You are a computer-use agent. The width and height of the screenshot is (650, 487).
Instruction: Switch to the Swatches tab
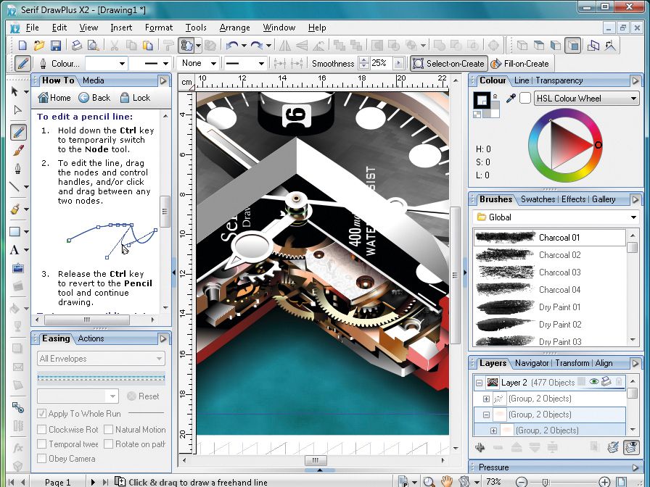pos(538,199)
